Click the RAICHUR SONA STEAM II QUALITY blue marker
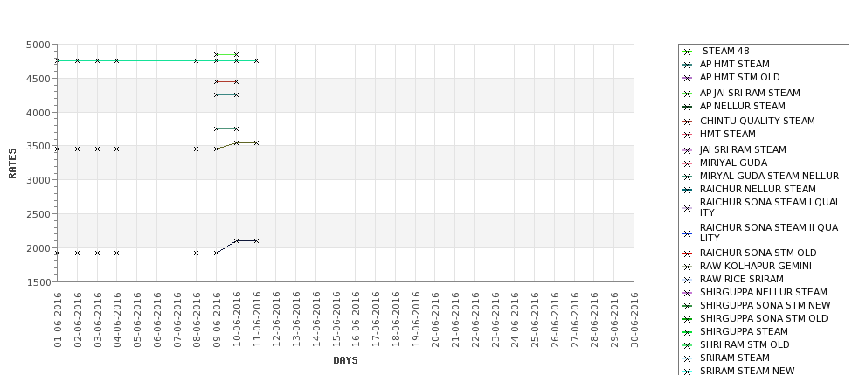Screen dimensions: 852x375 tap(687, 233)
